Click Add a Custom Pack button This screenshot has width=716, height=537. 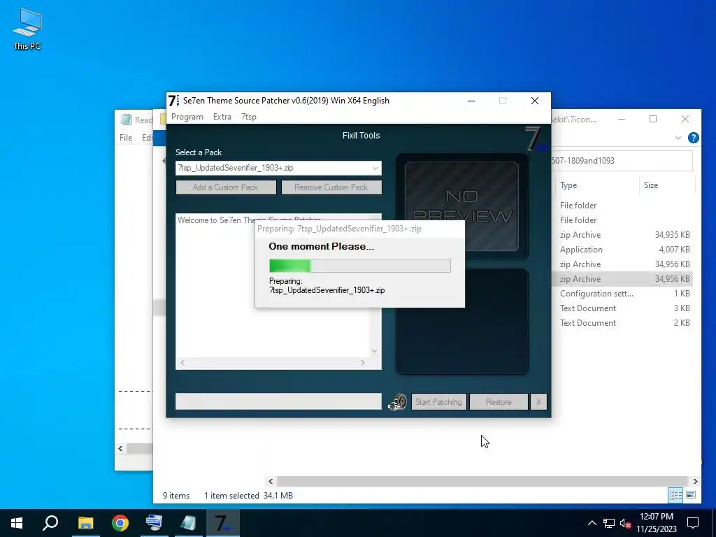pos(226,187)
